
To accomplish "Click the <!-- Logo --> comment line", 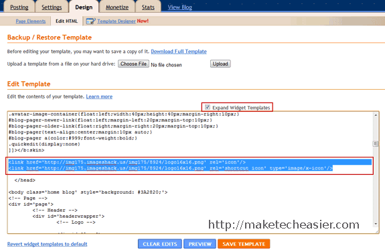I will 76,223.
